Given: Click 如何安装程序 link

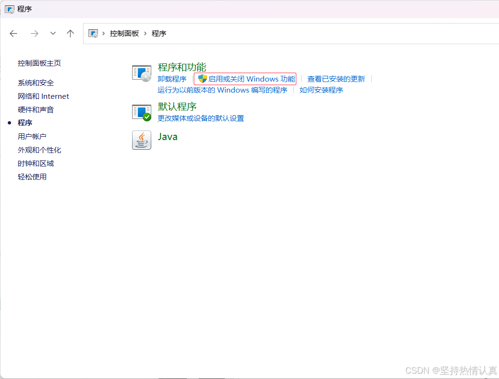Looking at the screenshot, I should (x=321, y=90).
